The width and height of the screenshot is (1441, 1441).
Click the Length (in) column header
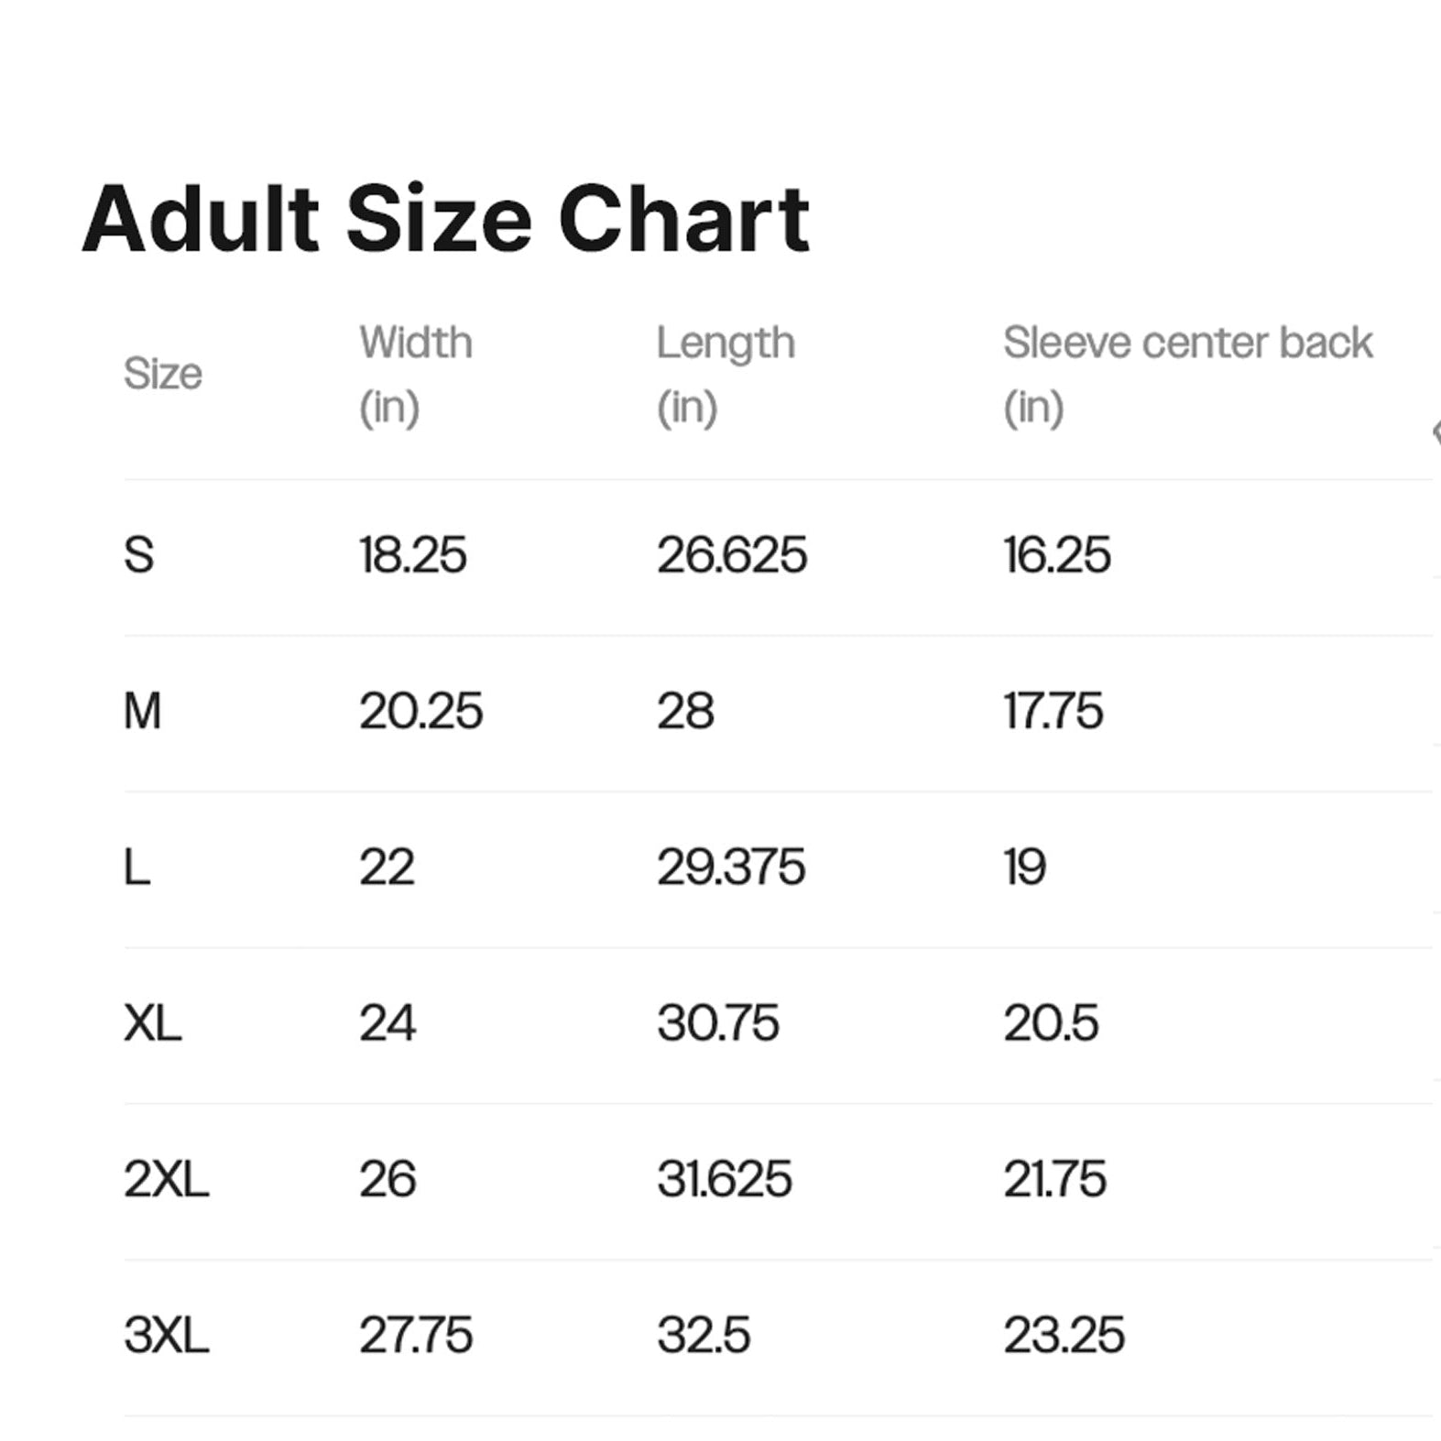point(726,375)
